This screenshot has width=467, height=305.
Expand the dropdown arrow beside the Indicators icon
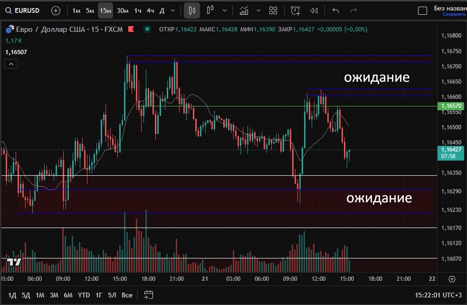[x=258, y=10]
